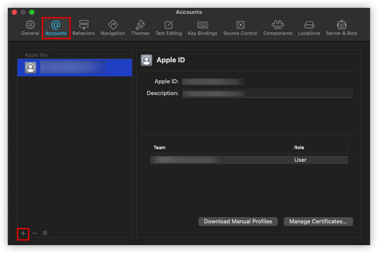Viewport: 378px width, 253px height.
Task: Open the account actions gear menu
Action: click(45, 233)
